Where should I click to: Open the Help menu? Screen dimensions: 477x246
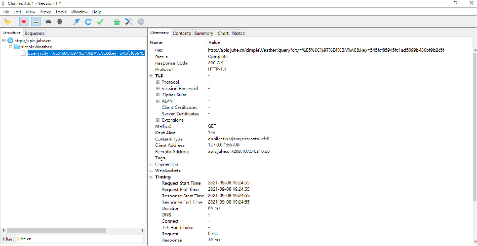pos(97,12)
